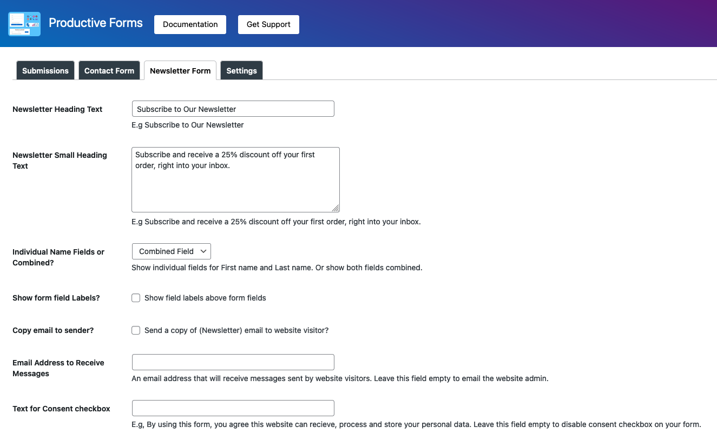Image resolution: width=717 pixels, height=440 pixels.
Task: Switch to the Submissions tab
Action: 45,71
